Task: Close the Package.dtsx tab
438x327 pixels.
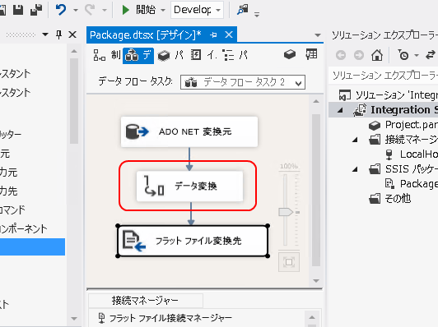Action: coord(229,35)
